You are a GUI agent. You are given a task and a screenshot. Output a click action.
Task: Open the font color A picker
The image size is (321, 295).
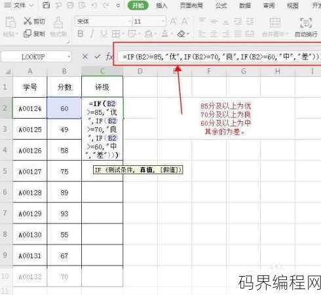pos(165,34)
